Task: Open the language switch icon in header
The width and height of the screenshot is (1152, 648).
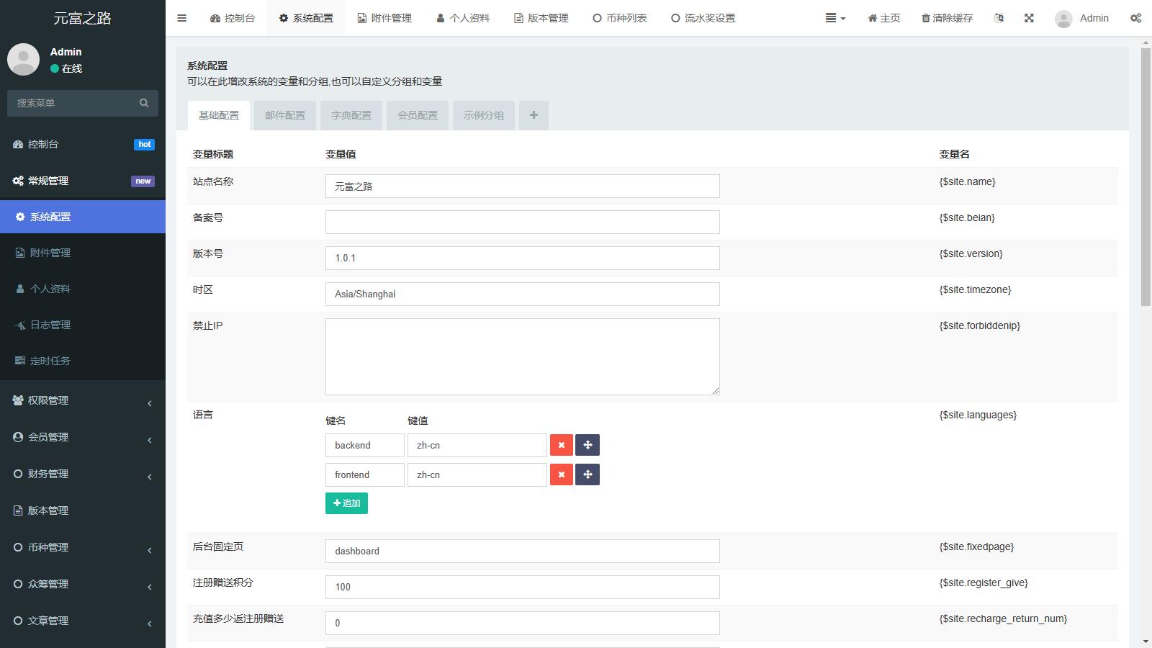Action: tap(999, 18)
